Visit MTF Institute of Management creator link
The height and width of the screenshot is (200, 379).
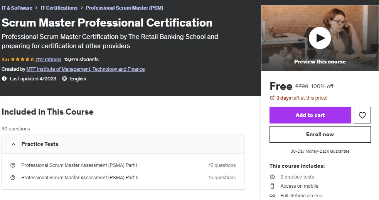pos(86,69)
